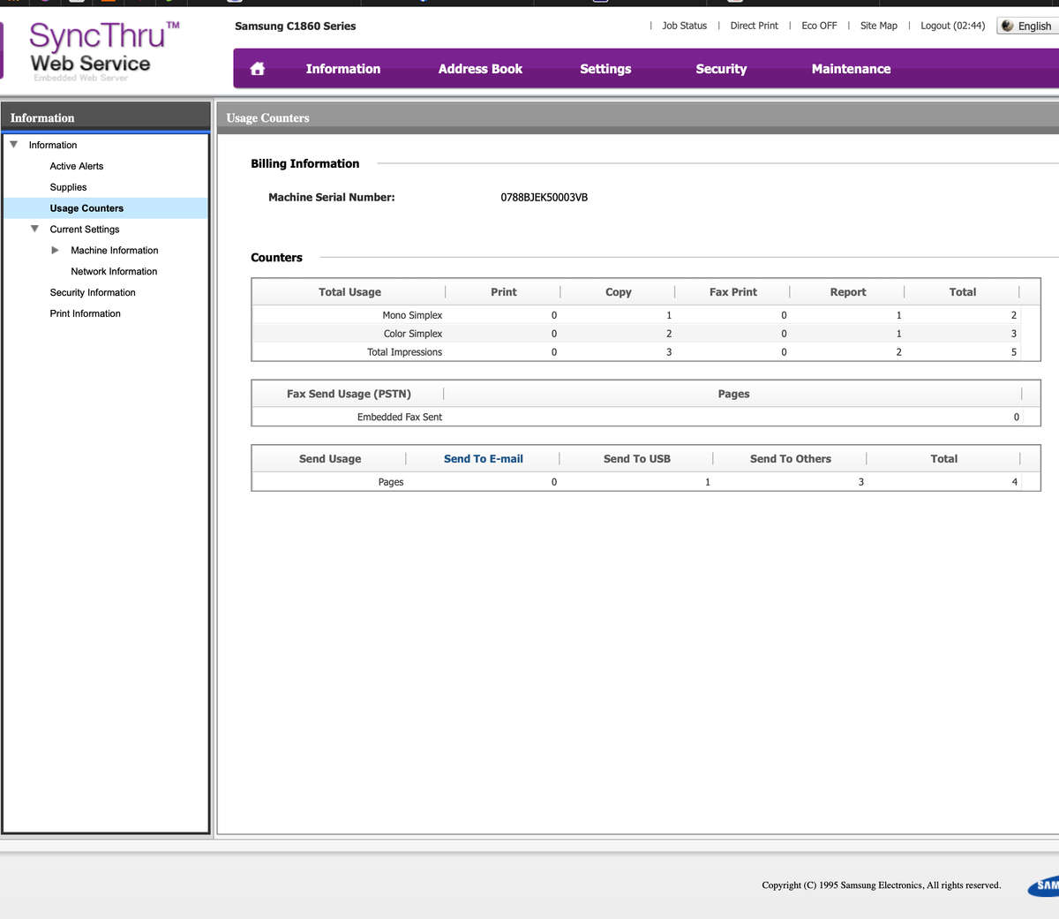Collapse the Current Settings tree node
This screenshot has width=1059, height=919.
tap(35, 230)
